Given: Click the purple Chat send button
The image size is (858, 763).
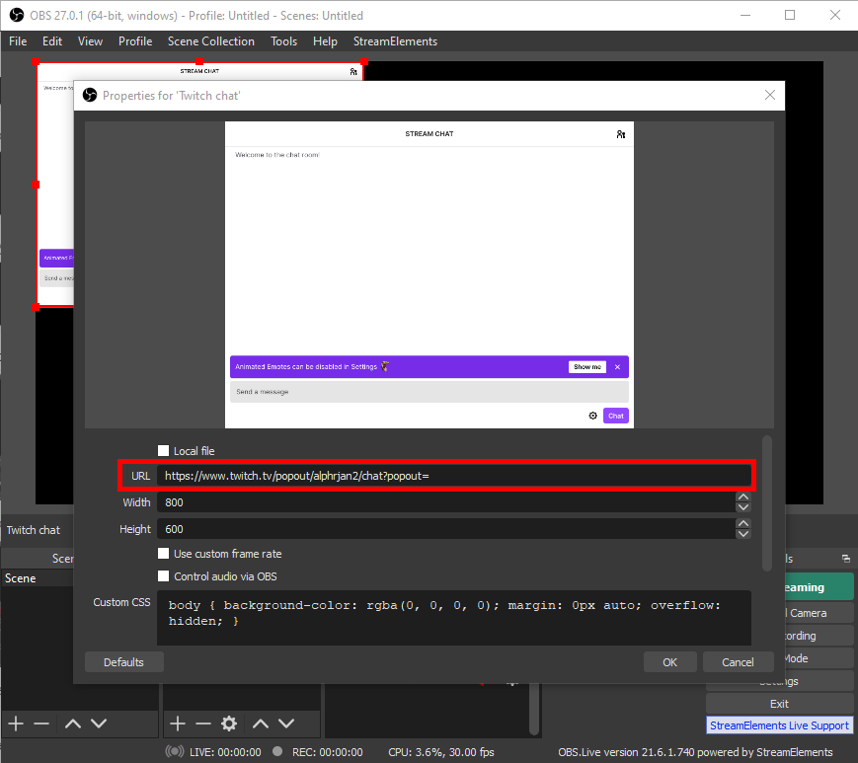Looking at the screenshot, I should (615, 416).
